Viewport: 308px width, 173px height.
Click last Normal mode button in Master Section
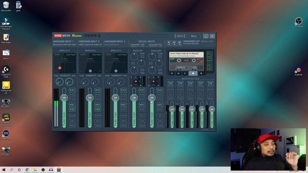[x=210, y=83]
